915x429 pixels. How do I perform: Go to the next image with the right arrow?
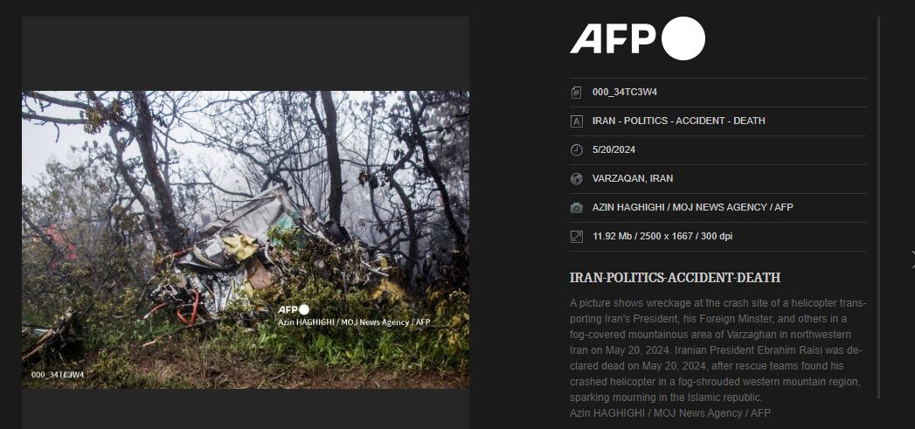912,256
